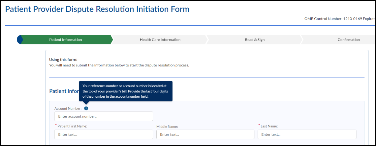Open the Read & Sign step

(x=254, y=40)
